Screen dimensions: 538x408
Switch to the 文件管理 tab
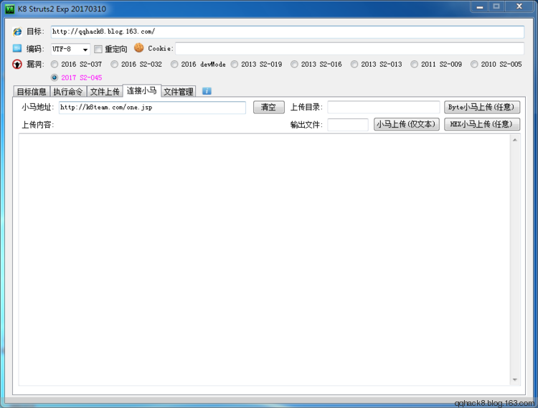tap(179, 92)
